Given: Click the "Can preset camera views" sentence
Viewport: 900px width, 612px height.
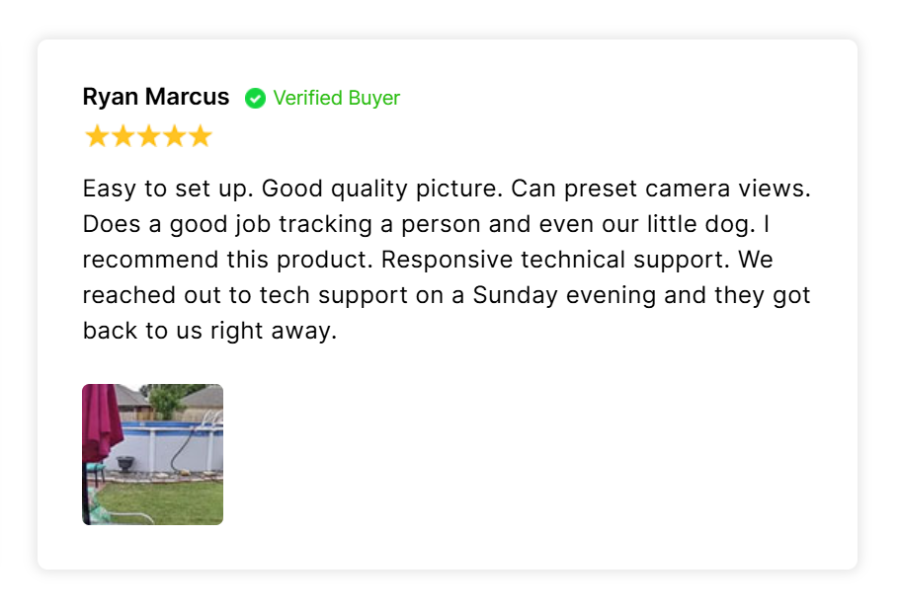Looking at the screenshot, I should [x=661, y=189].
